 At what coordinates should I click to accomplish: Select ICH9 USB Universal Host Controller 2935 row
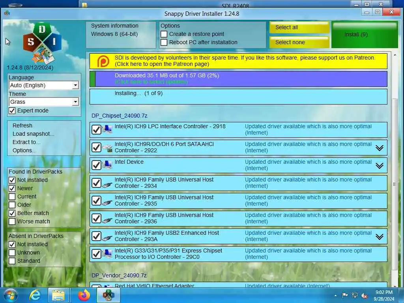(238, 201)
